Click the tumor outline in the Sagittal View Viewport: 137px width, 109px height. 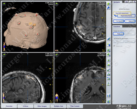[30, 77]
